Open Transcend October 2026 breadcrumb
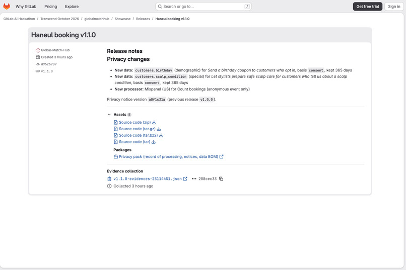The height and width of the screenshot is (270, 406). click(x=59, y=19)
